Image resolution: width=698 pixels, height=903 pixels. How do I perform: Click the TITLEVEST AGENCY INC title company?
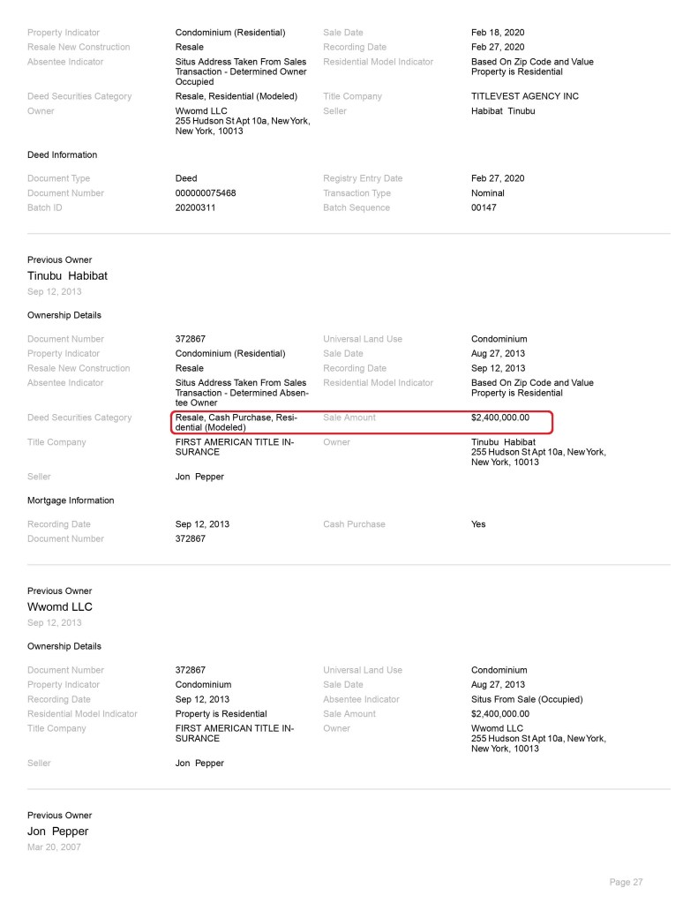tap(524, 96)
